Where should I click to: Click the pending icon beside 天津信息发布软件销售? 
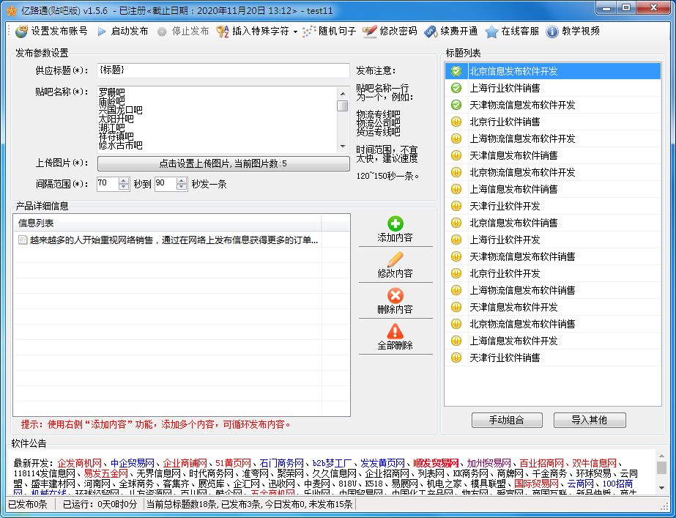[x=456, y=155]
